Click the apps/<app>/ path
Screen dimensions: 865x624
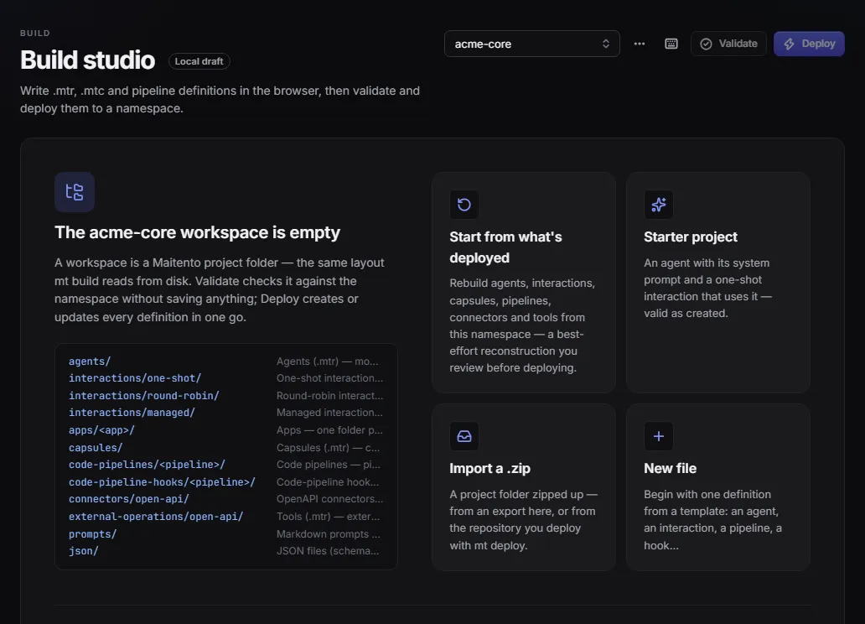point(101,430)
